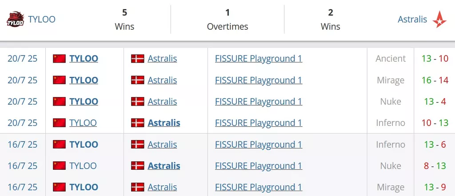Click the 16 - 14 Mirage score
The width and height of the screenshot is (455, 196).
(x=435, y=80)
